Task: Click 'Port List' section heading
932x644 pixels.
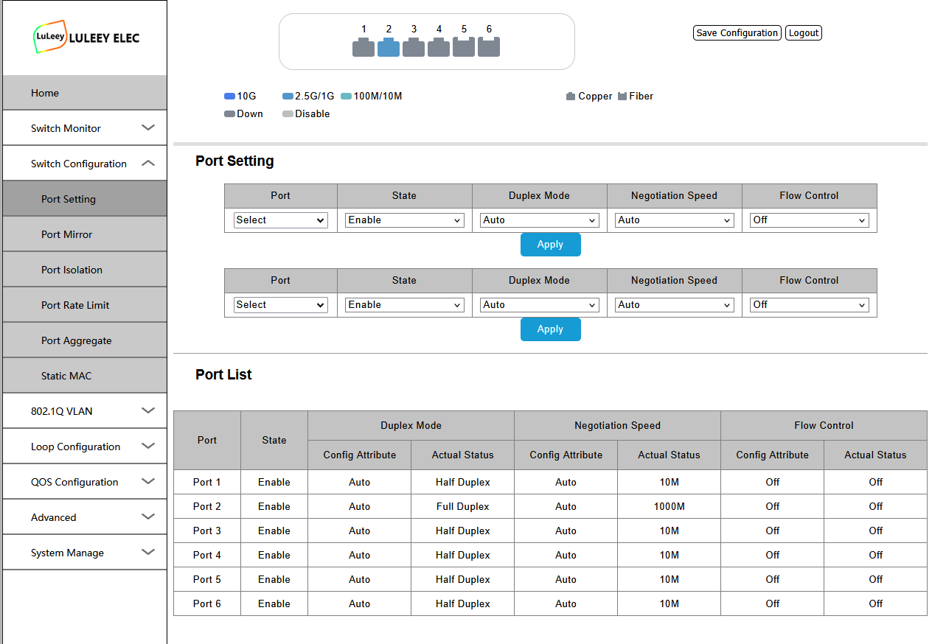Action: (x=223, y=374)
